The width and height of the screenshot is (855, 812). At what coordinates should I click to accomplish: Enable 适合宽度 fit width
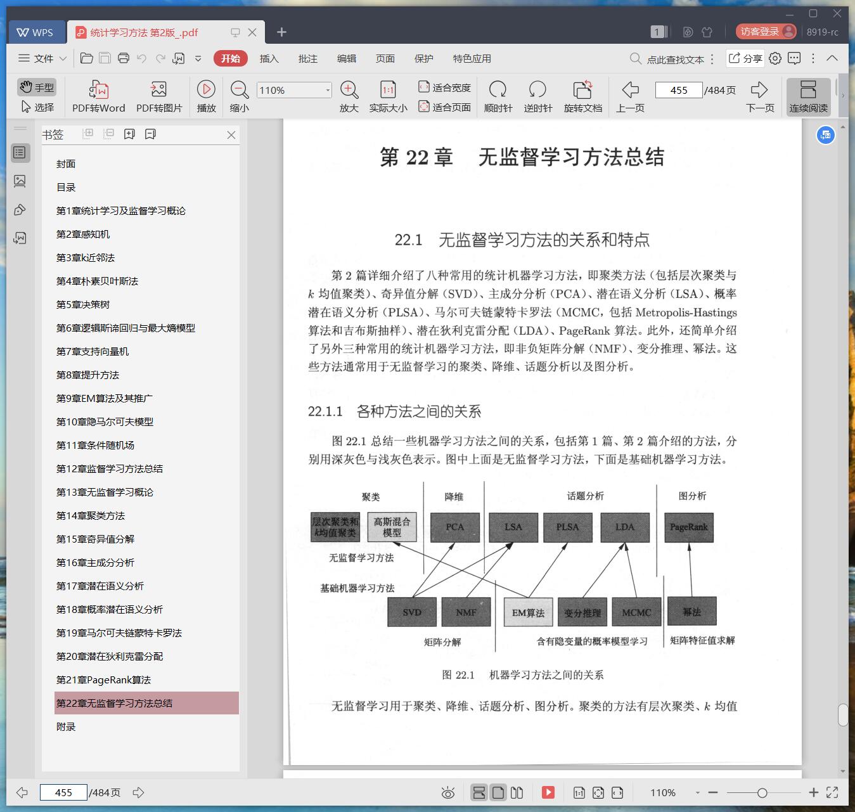click(445, 87)
